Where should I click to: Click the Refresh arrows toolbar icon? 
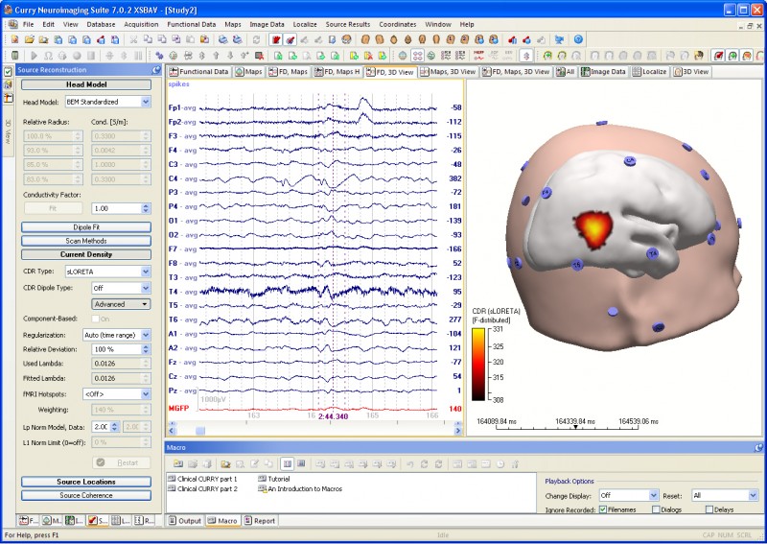pyautogui.click(x=256, y=39)
